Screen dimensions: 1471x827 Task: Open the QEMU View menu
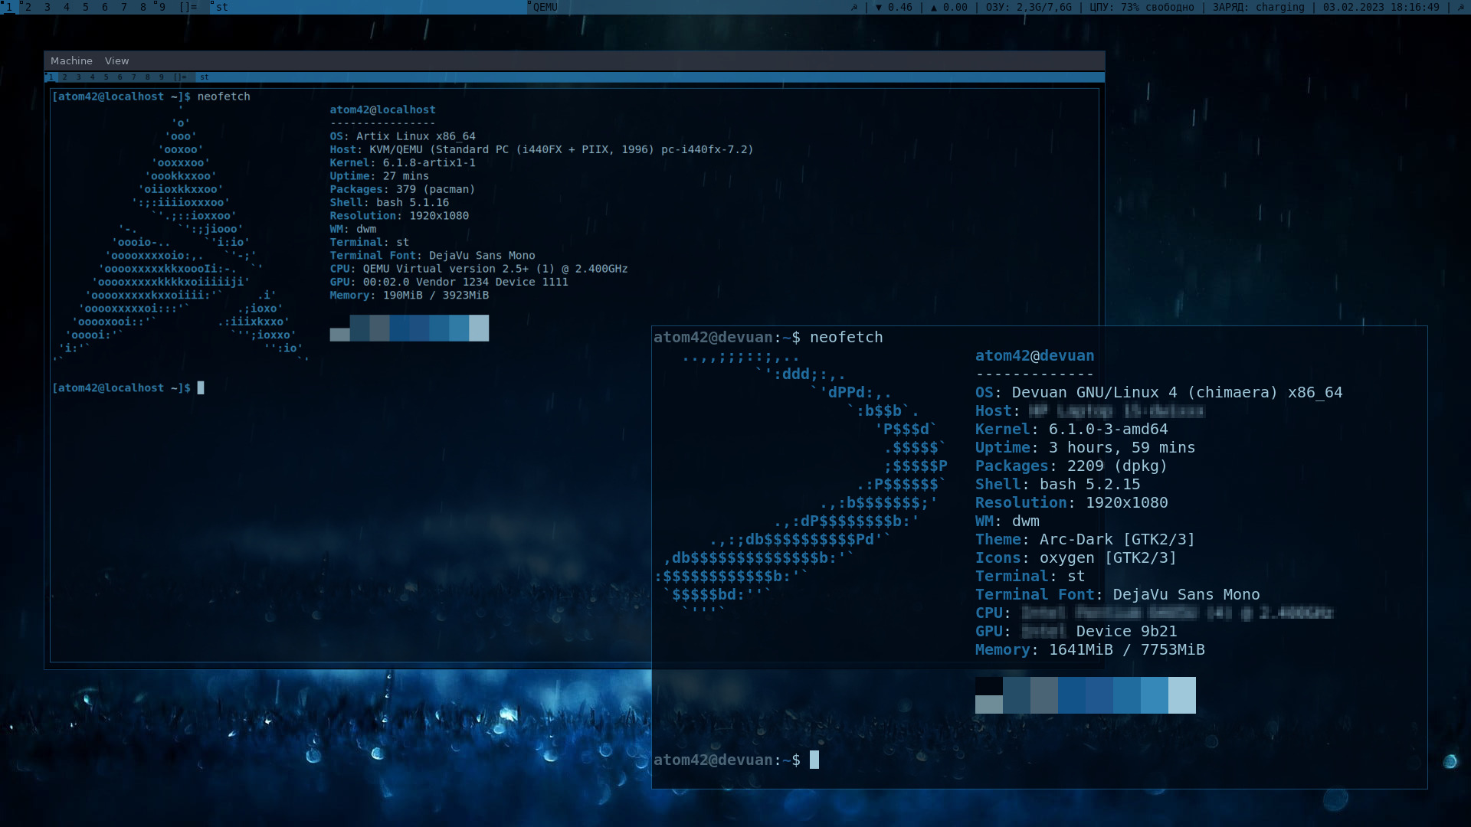116,60
